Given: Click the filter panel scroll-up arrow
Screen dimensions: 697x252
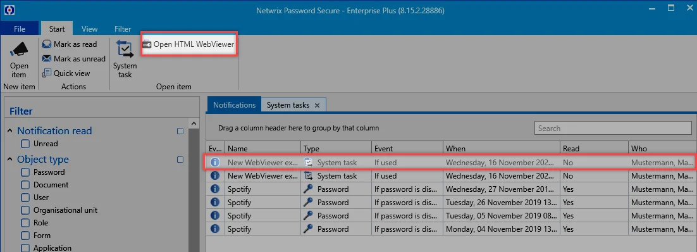Looking at the screenshot, I should [x=194, y=123].
